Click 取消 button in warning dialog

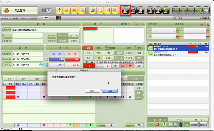click(92, 91)
